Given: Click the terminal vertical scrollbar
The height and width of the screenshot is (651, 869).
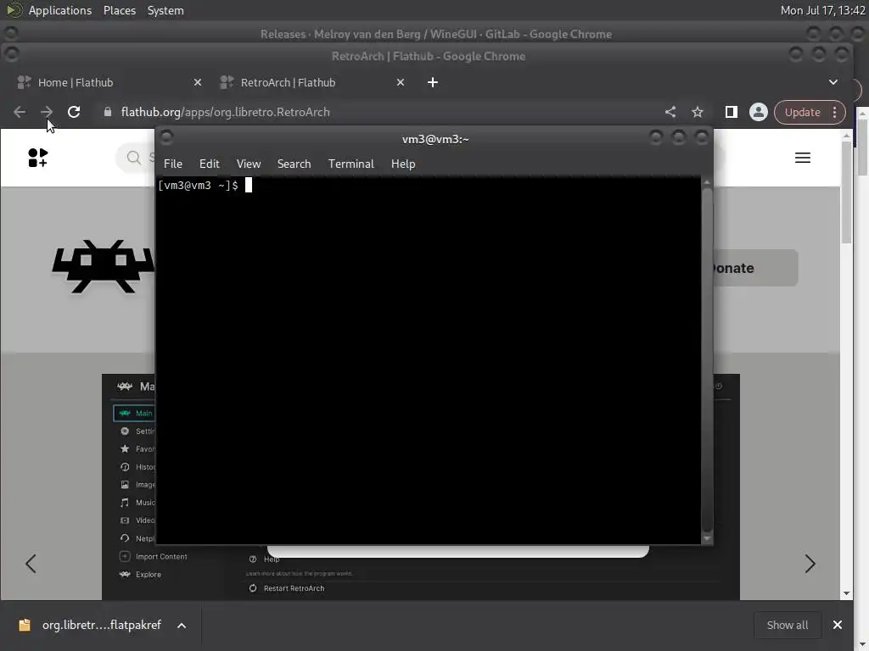Looking at the screenshot, I should tap(707, 359).
